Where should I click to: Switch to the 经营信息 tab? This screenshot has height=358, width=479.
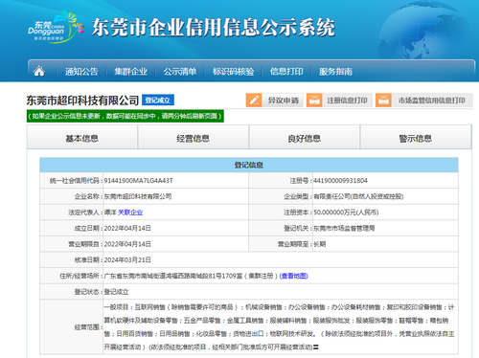pyautogui.click(x=194, y=139)
